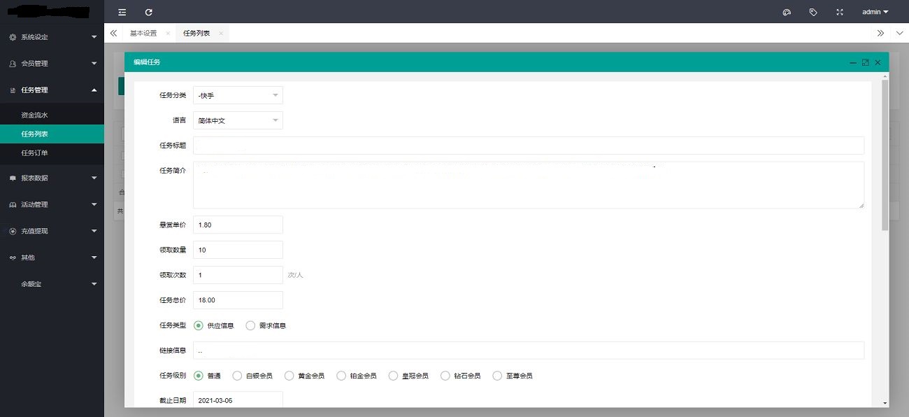Screen dimensions: 909x417
Task: Click the 其他 sidebar icon
Action: [13, 257]
